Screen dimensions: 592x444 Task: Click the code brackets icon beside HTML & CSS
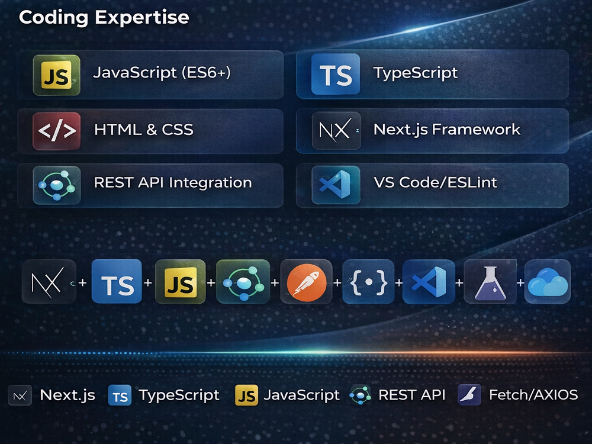point(57,131)
